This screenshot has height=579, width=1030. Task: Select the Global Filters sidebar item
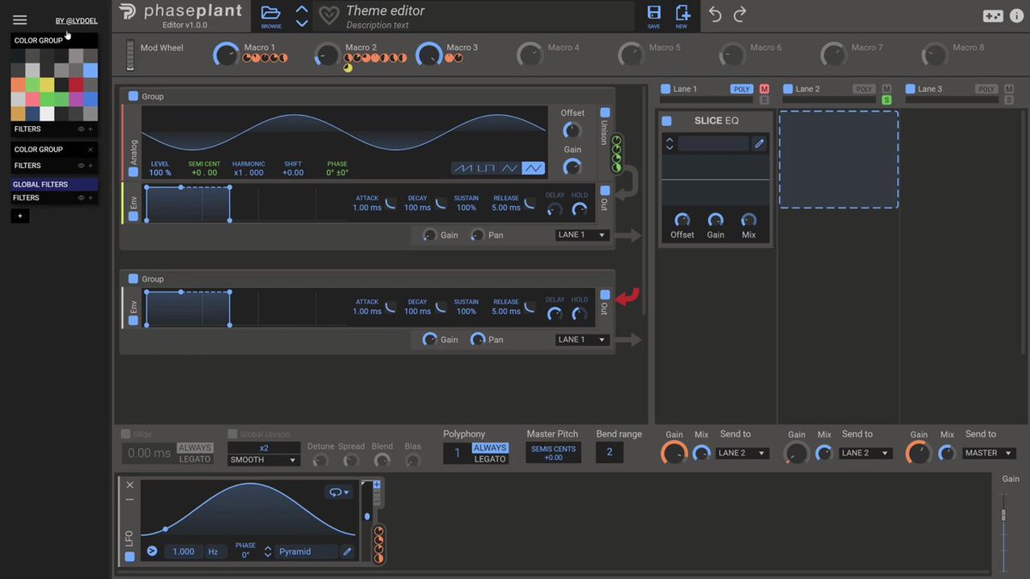(x=54, y=184)
